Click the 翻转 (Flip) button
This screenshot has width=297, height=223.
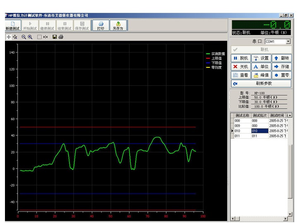click(x=281, y=58)
